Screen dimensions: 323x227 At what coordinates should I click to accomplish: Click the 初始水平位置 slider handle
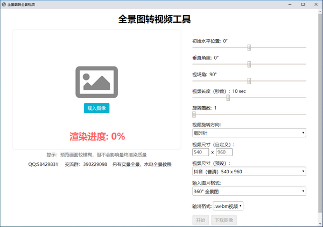click(249, 47)
